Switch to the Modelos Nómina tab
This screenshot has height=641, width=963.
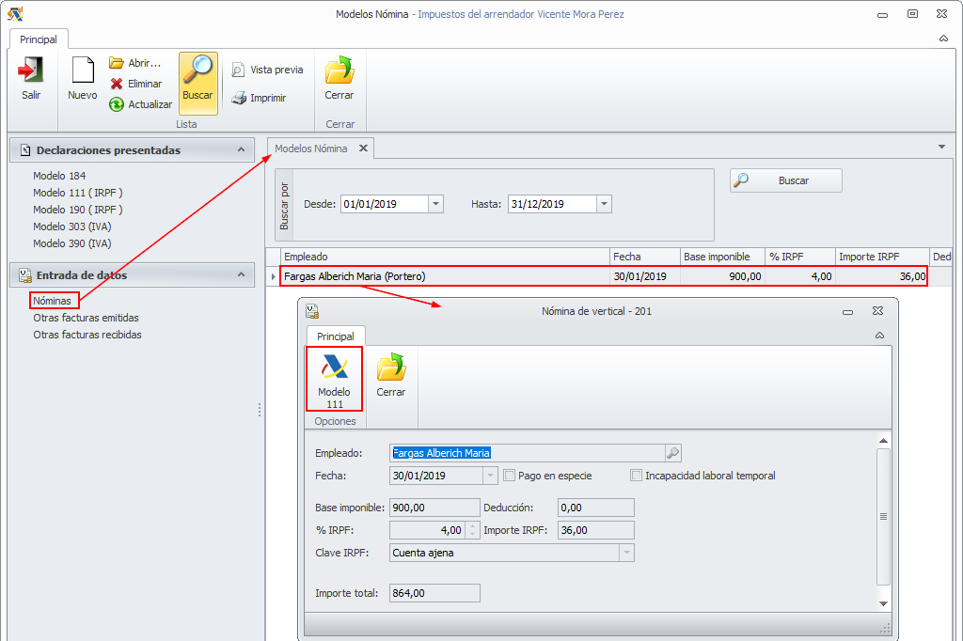click(x=310, y=149)
